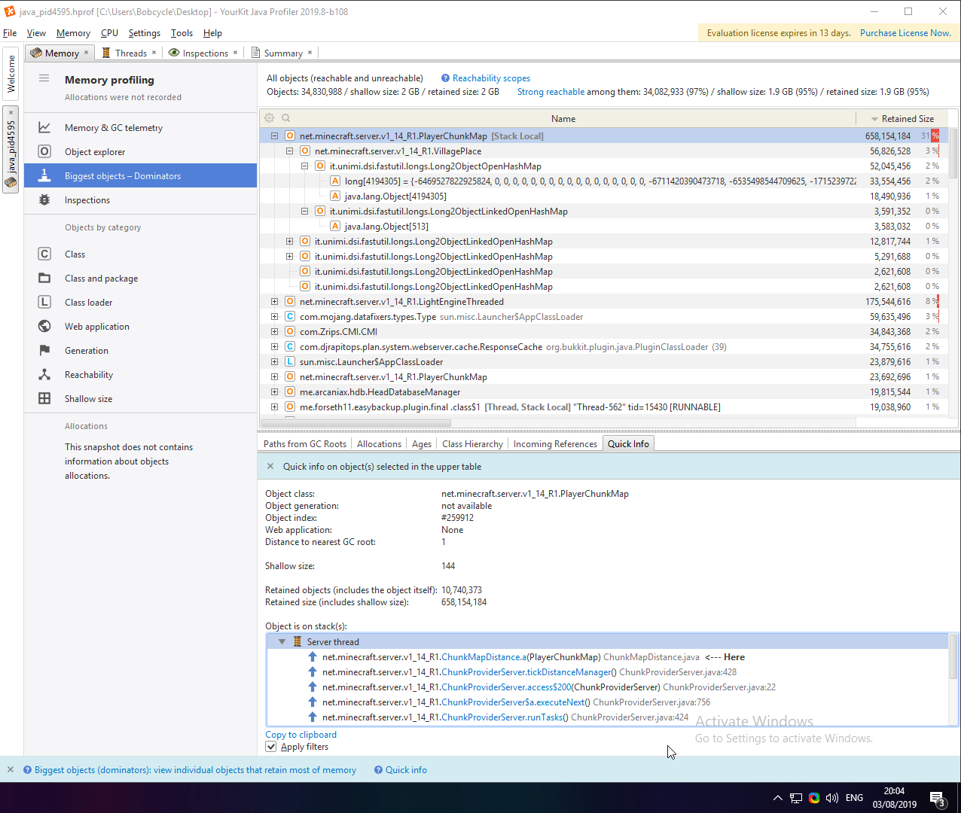
Task: Uncheck the Apply filters checkbox
Action: [x=271, y=747]
